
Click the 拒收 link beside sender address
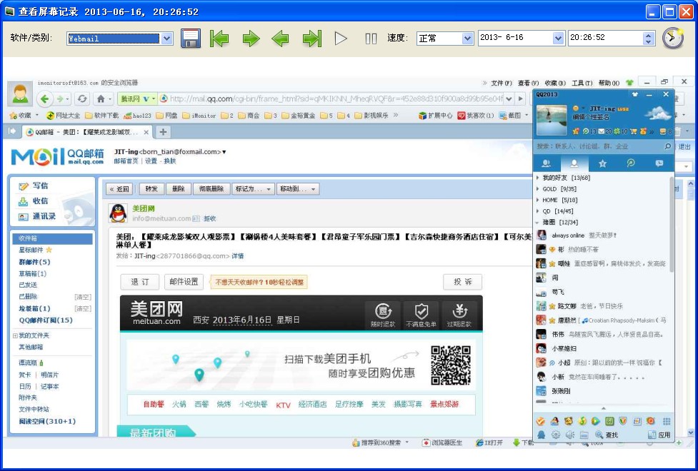click(x=209, y=219)
